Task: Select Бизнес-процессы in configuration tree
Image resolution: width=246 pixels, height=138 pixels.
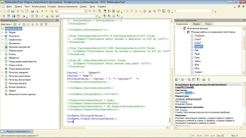Action: pos(17,87)
